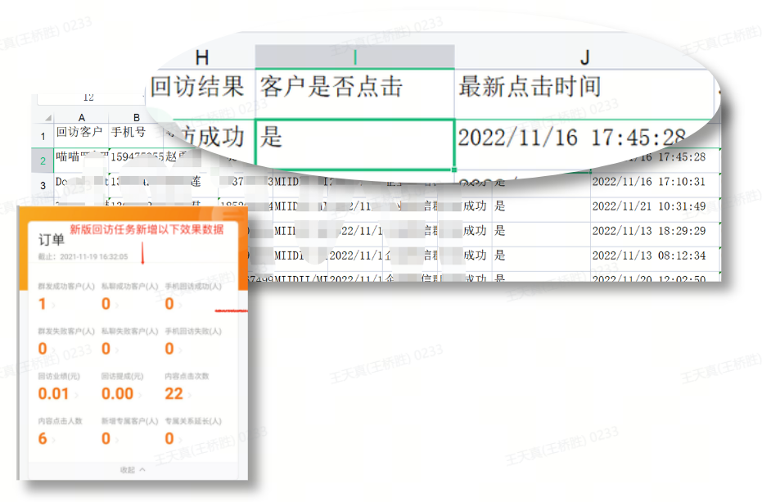Open 群发失败客户 count

pos(43,349)
